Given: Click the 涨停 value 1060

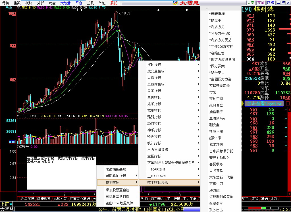Looking at the screenshot, I should 285,97.
